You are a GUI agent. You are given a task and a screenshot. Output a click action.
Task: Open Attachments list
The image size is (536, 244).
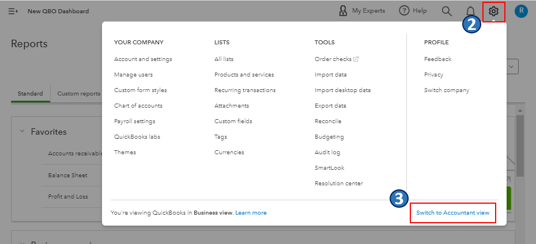click(232, 106)
